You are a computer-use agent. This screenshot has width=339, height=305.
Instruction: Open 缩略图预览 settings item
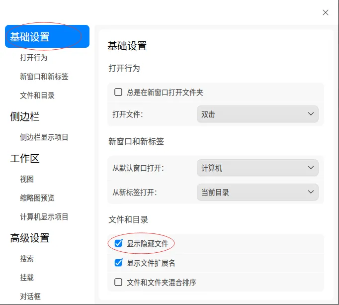click(x=37, y=198)
